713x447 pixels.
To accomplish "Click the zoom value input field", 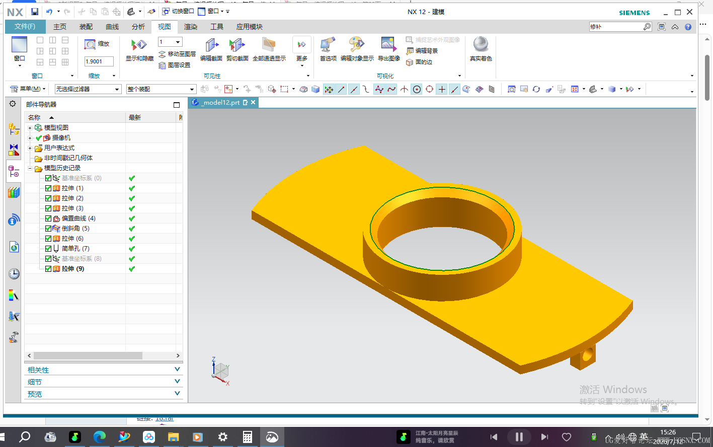I will point(99,61).
